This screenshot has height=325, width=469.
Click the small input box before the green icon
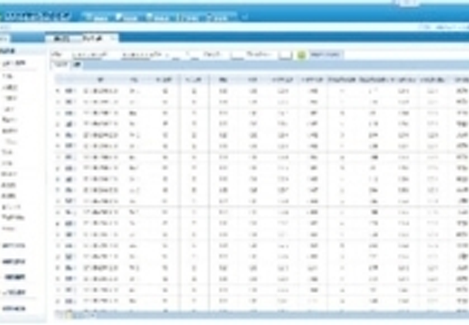tap(286, 54)
